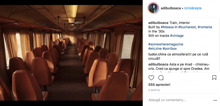Save post with bookmark icon
This screenshot has width=220, height=106.
tap(214, 78)
